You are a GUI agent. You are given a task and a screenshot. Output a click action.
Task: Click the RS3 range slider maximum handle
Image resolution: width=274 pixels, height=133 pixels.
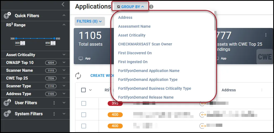(x=54, y=38)
